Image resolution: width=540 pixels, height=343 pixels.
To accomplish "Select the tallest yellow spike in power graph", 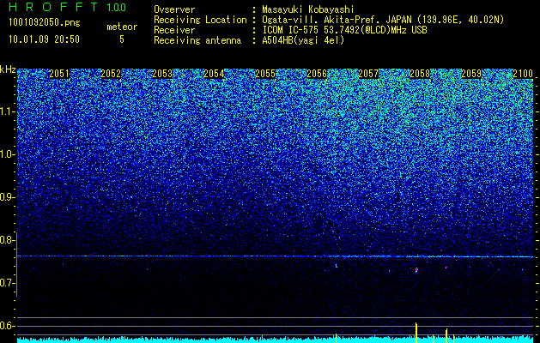I will coord(416,333).
